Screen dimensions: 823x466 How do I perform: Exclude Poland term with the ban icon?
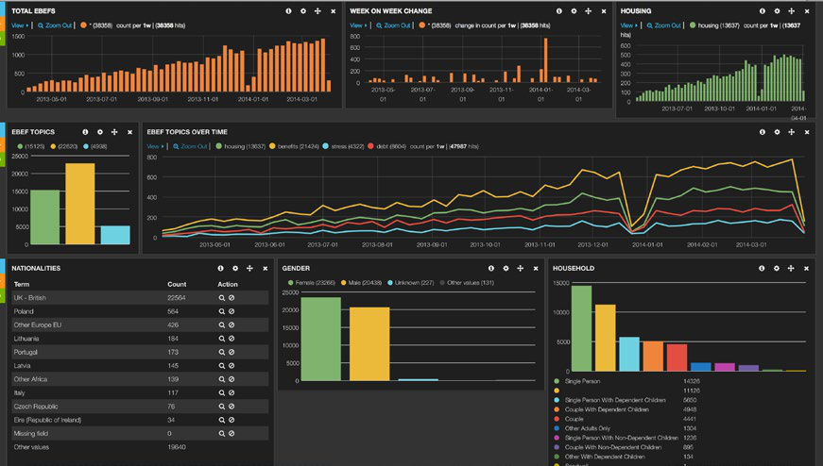click(x=231, y=311)
